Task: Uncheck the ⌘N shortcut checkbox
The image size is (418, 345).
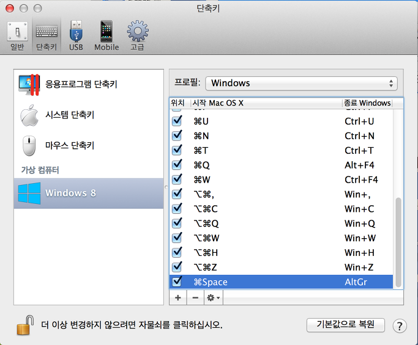Action: tap(177, 136)
